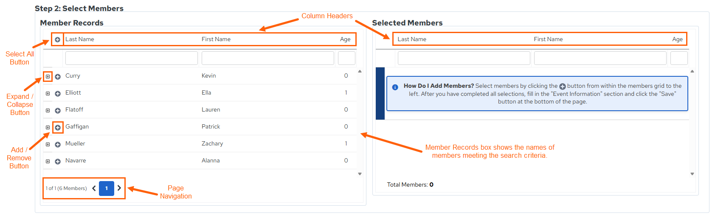Viewport: 715px width, 218px height.
Task: Add Gaffigan to the selection
Action: coord(58,127)
